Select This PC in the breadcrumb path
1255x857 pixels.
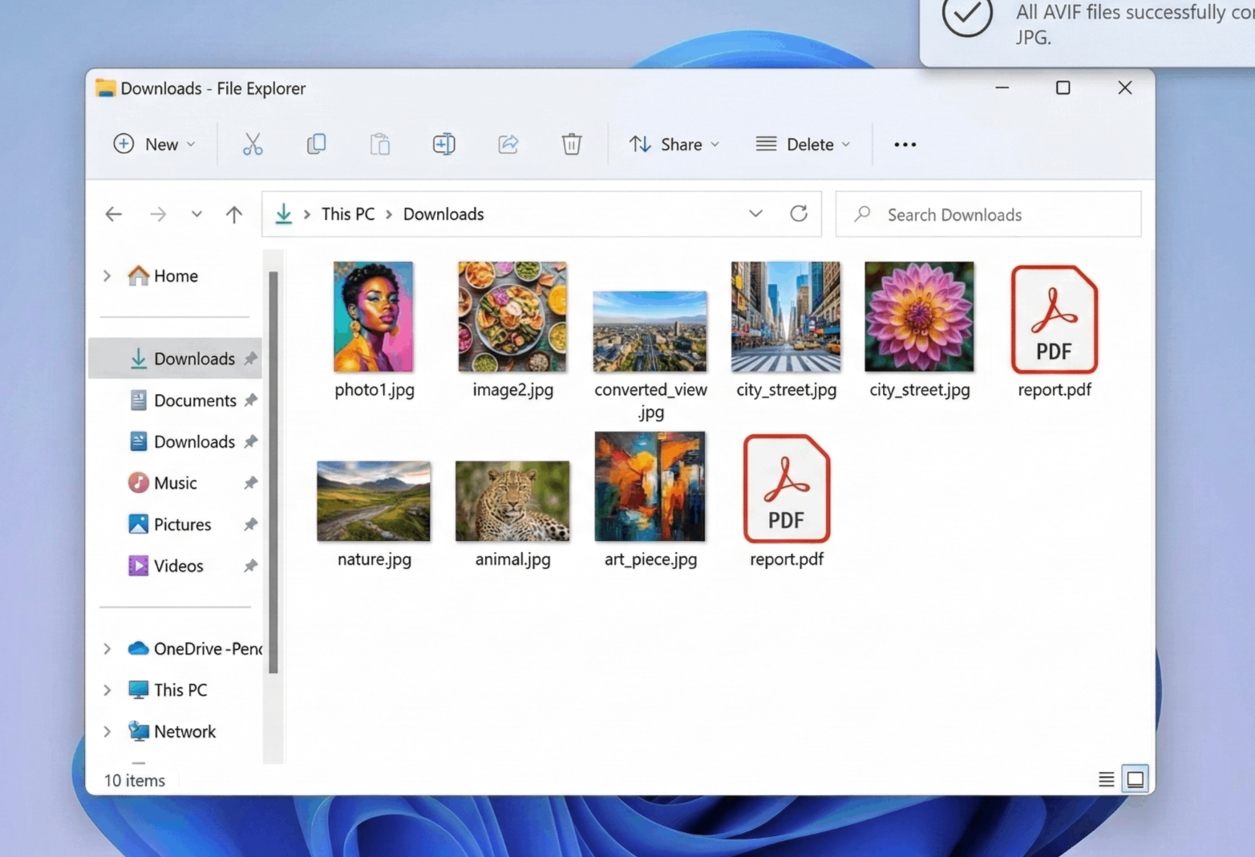(x=347, y=213)
